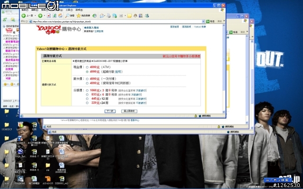Click the padlock icon in front IE status bar
The width and height of the screenshot is (303, 189).
click(x=196, y=116)
